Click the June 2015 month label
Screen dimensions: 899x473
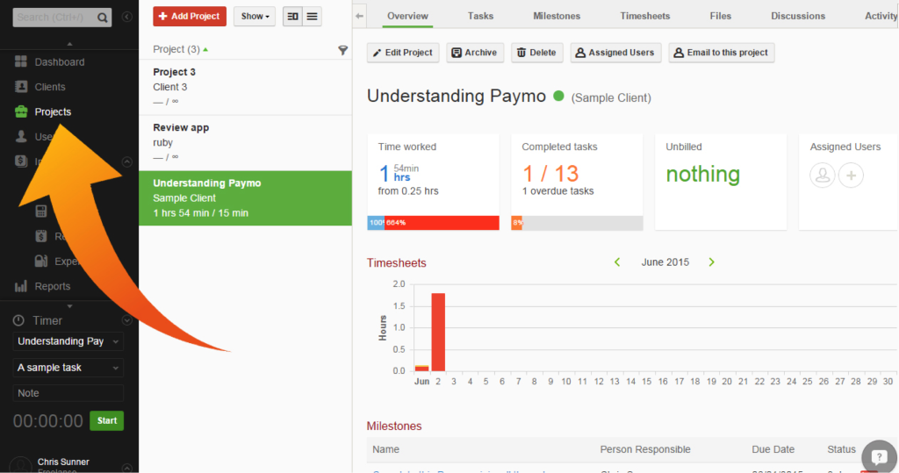pyautogui.click(x=665, y=262)
